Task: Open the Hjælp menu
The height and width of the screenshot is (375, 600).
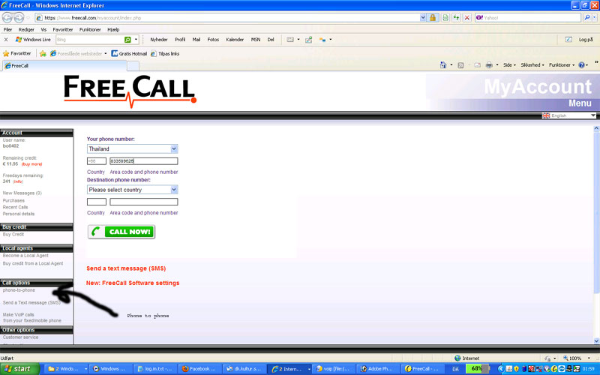Action: [x=113, y=29]
